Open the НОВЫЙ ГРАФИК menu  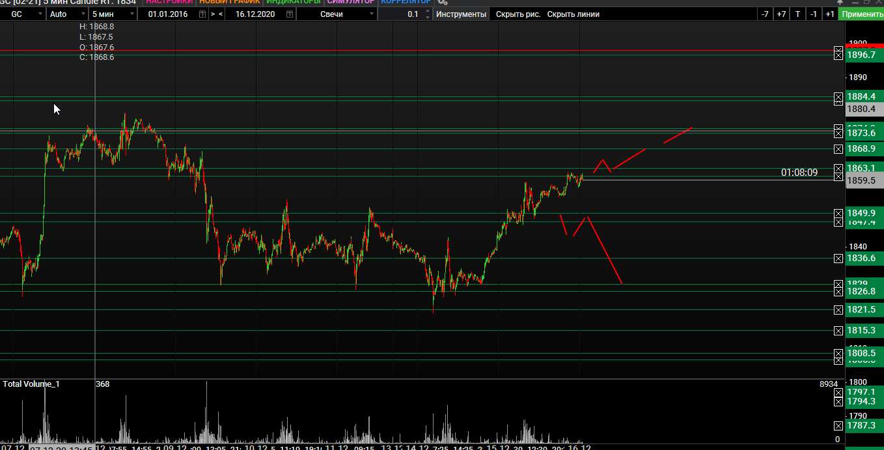tap(230, 2)
